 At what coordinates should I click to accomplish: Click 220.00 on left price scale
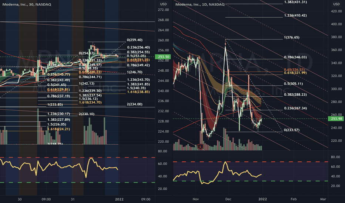163,142
